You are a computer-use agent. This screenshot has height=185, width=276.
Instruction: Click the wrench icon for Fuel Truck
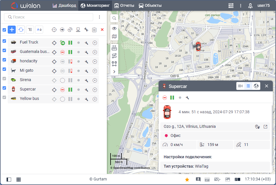tap(87, 43)
